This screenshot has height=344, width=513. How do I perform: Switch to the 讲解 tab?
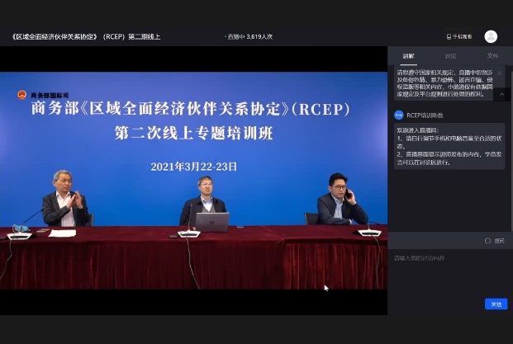tap(409, 56)
